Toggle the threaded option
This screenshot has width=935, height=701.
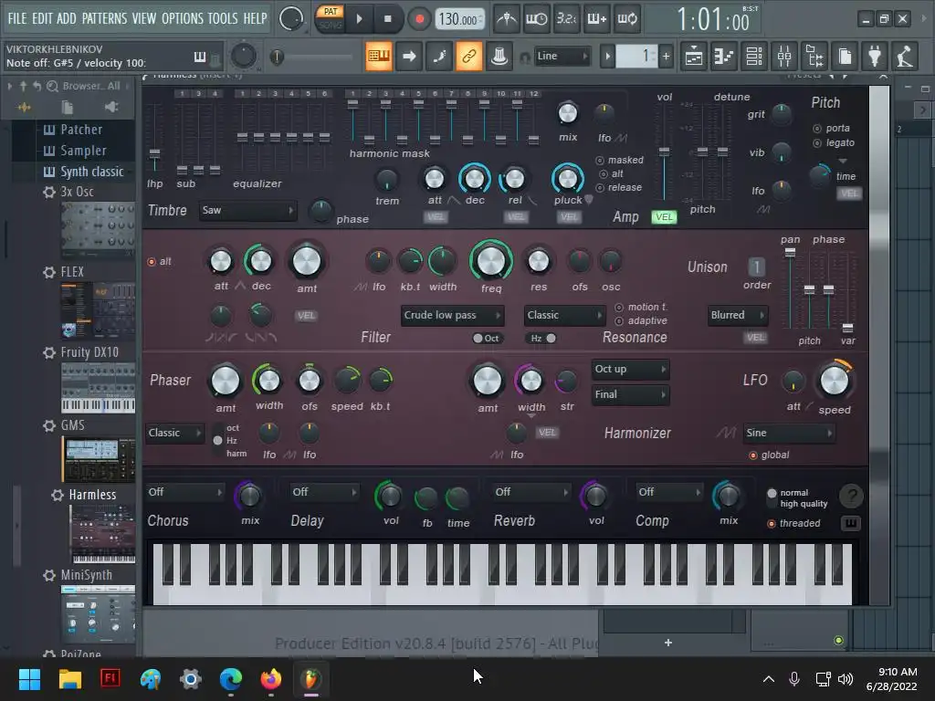coord(772,524)
